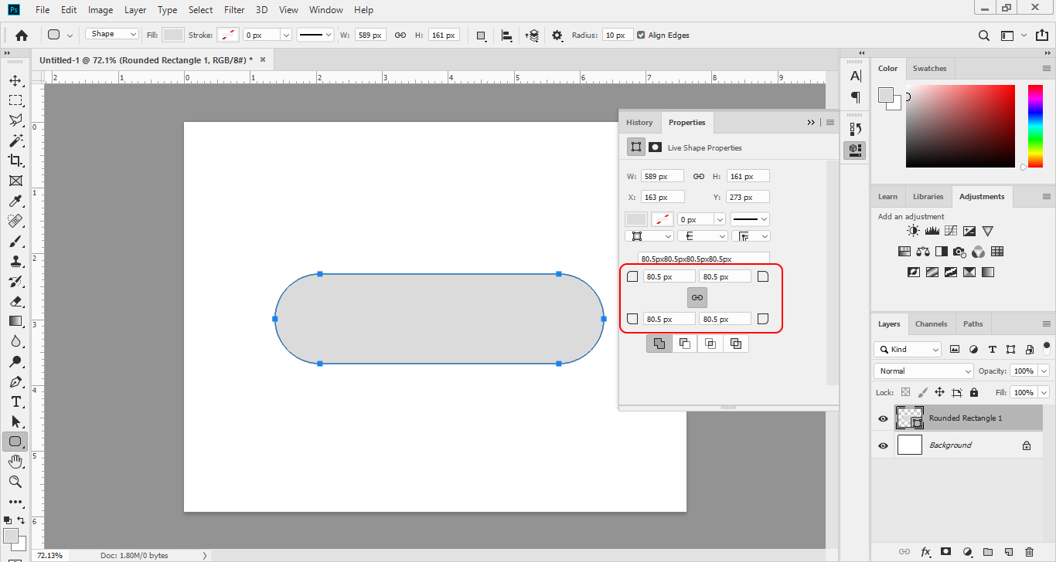
Task: Expand Properties panel flyout chevrons
Action: click(x=811, y=122)
